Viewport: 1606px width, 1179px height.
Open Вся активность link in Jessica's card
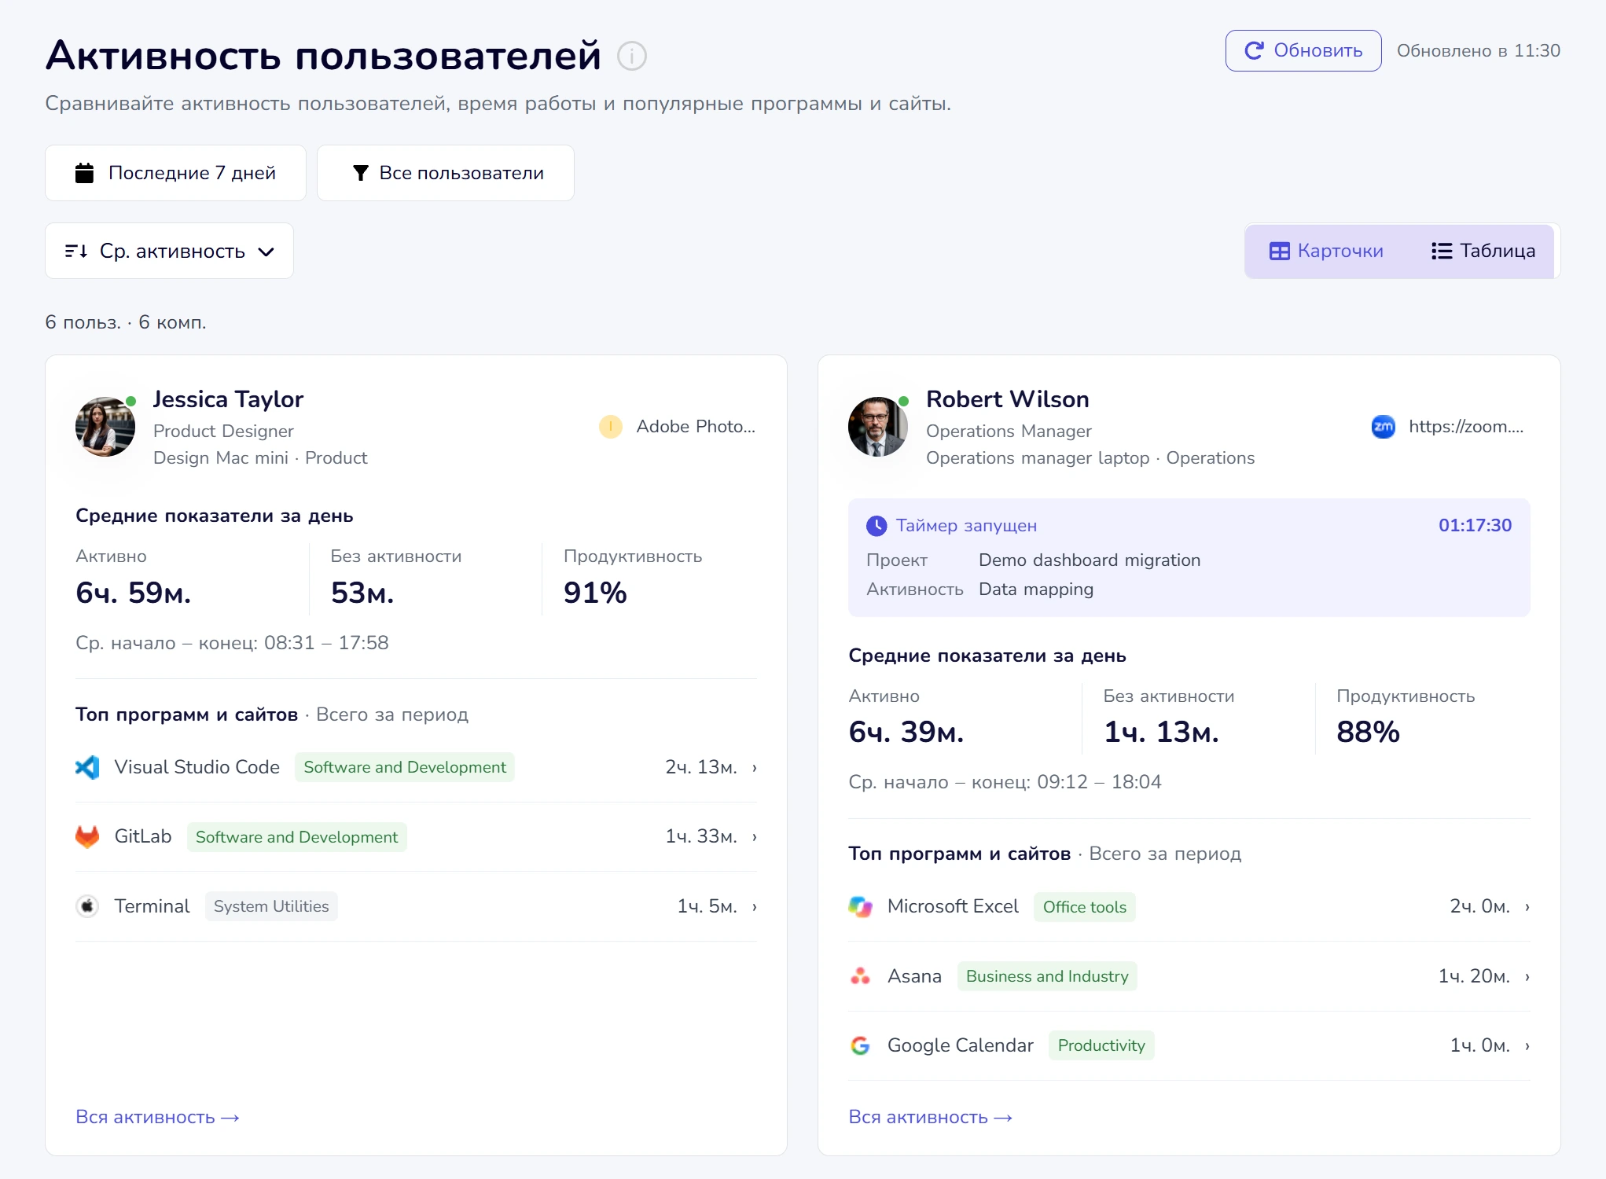157,1117
